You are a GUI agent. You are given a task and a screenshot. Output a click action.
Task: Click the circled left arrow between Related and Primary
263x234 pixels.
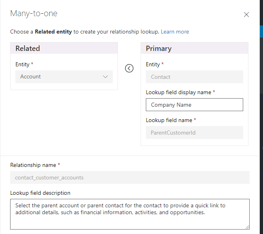pyautogui.click(x=129, y=68)
